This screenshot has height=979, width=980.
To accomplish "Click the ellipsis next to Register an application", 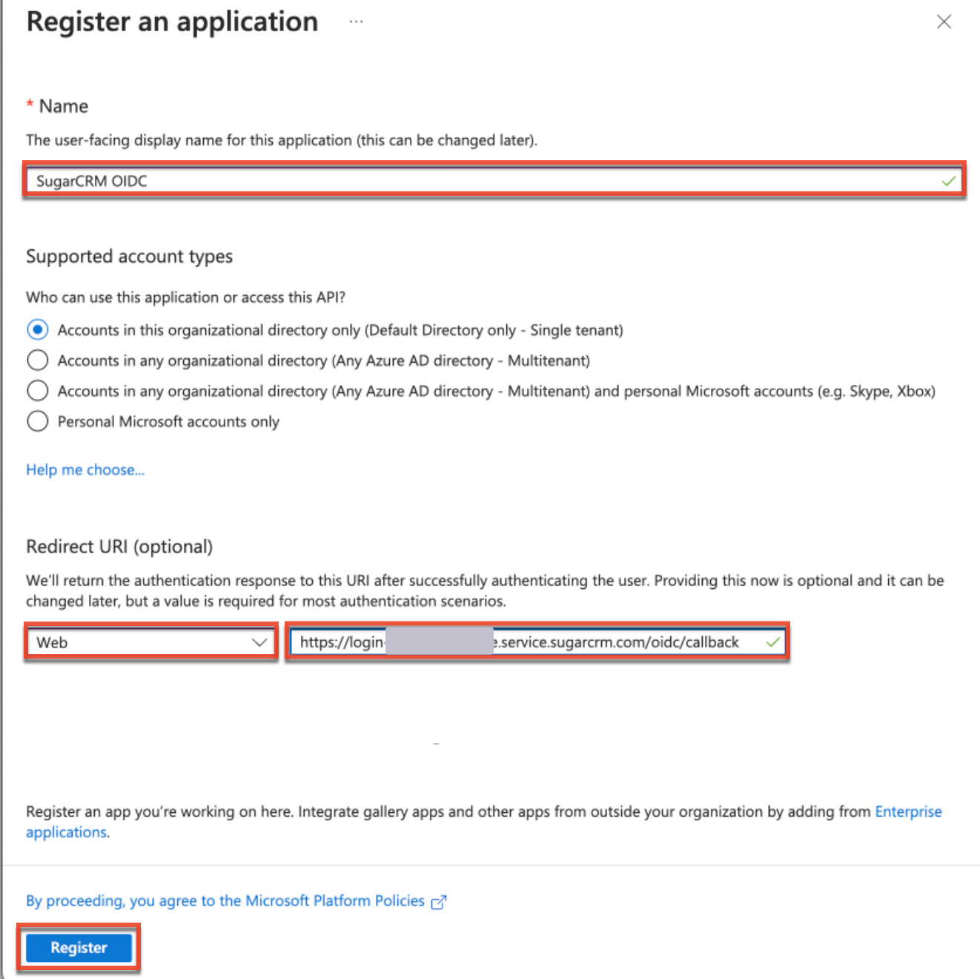I will (x=357, y=21).
